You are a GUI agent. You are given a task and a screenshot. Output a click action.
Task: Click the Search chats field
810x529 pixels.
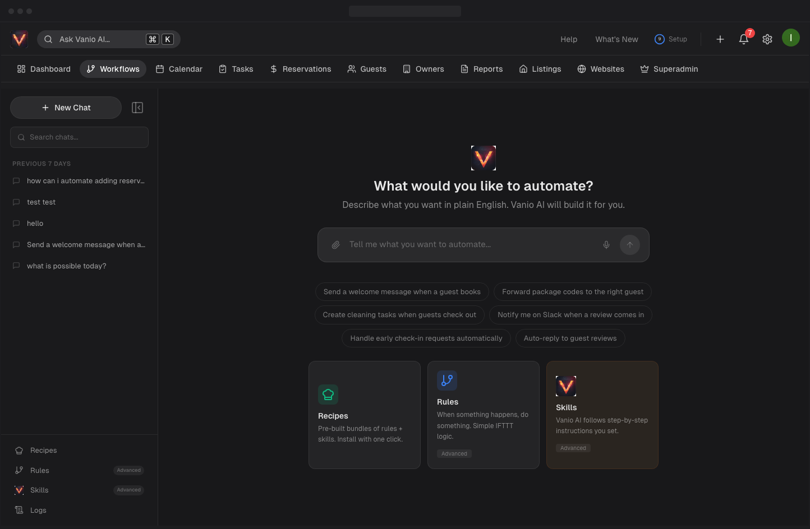[x=80, y=137]
